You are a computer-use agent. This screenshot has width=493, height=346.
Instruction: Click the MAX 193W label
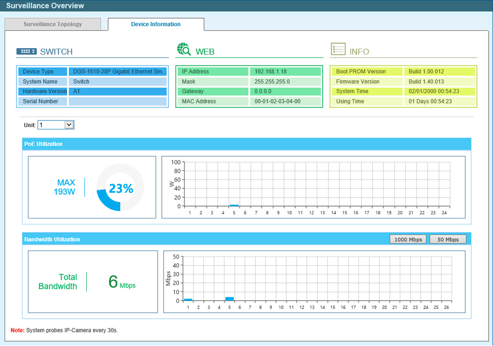coord(64,187)
